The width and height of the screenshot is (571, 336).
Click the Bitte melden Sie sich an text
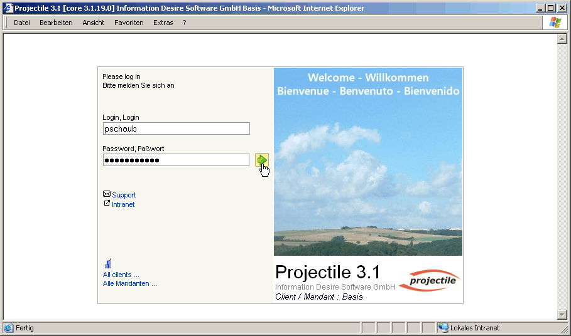tap(138, 85)
